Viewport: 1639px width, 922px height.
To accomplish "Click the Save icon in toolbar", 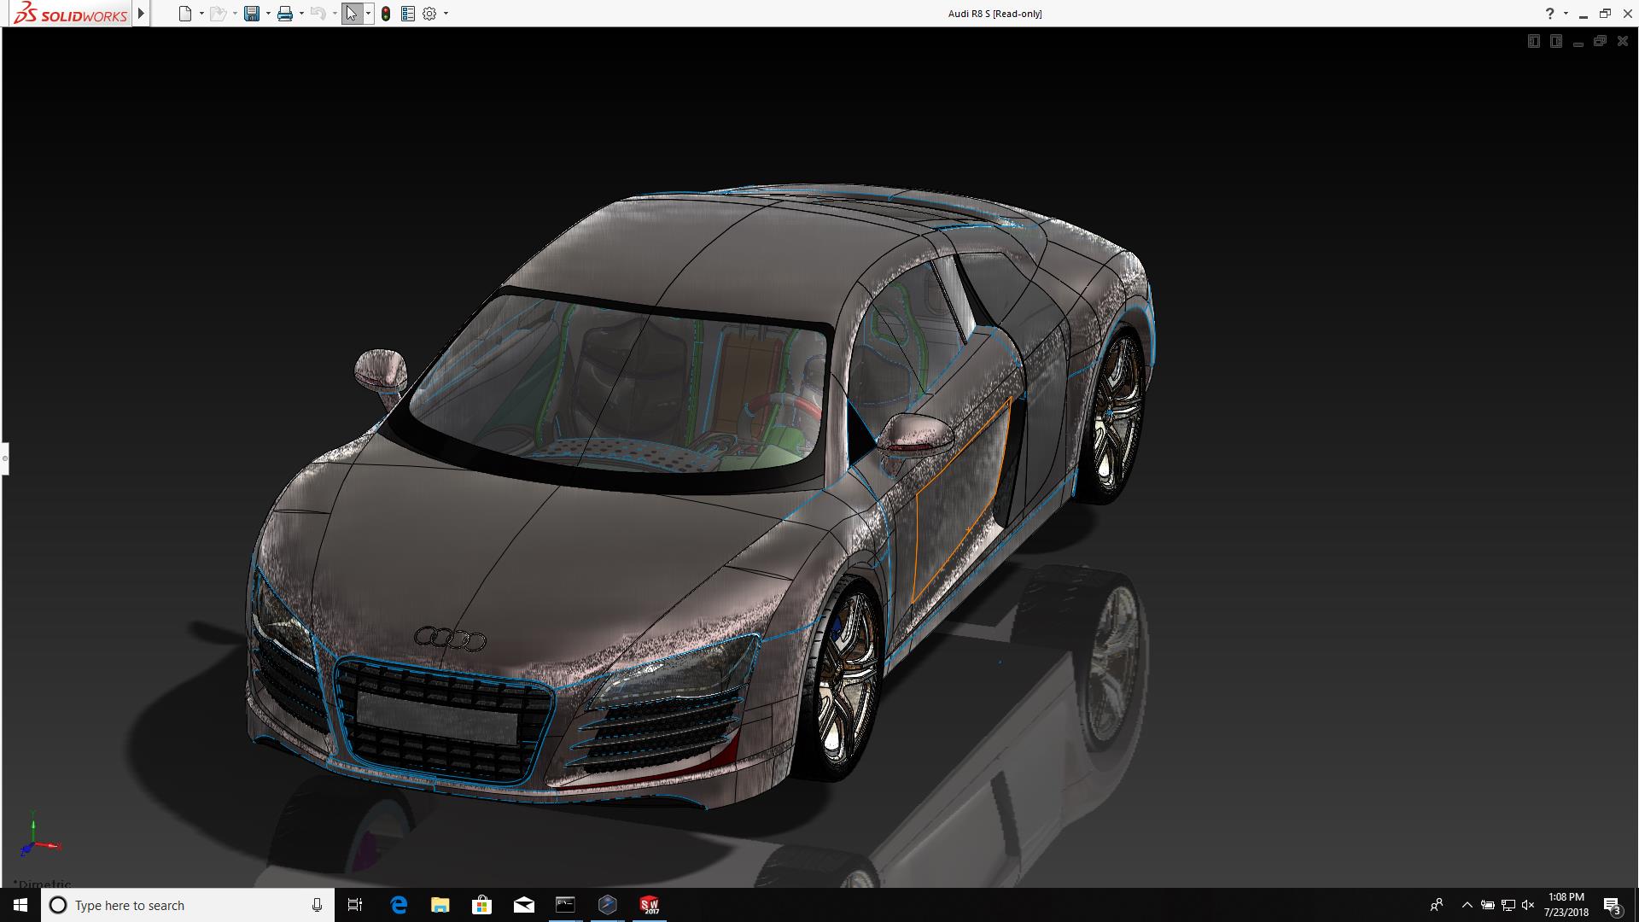I will pyautogui.click(x=251, y=14).
